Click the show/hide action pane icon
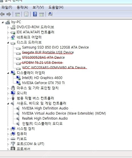132x158 pixels. click(x=42, y=14)
